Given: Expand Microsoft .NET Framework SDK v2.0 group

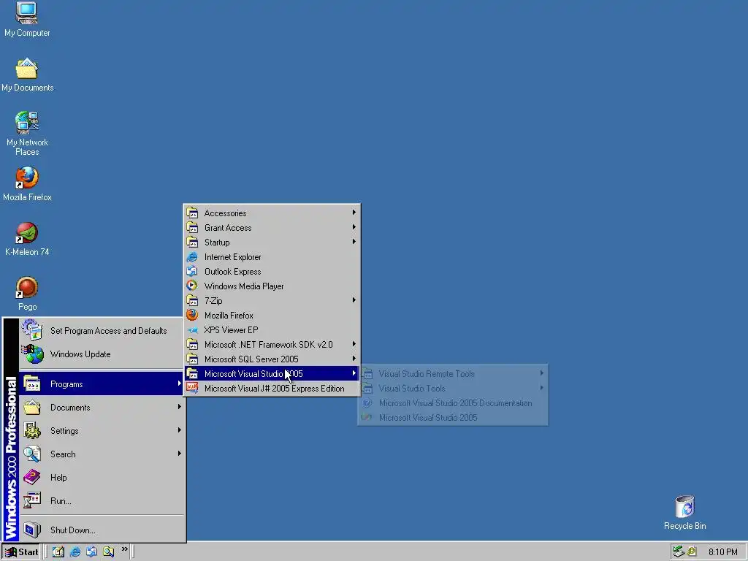Looking at the screenshot, I should [x=272, y=345].
